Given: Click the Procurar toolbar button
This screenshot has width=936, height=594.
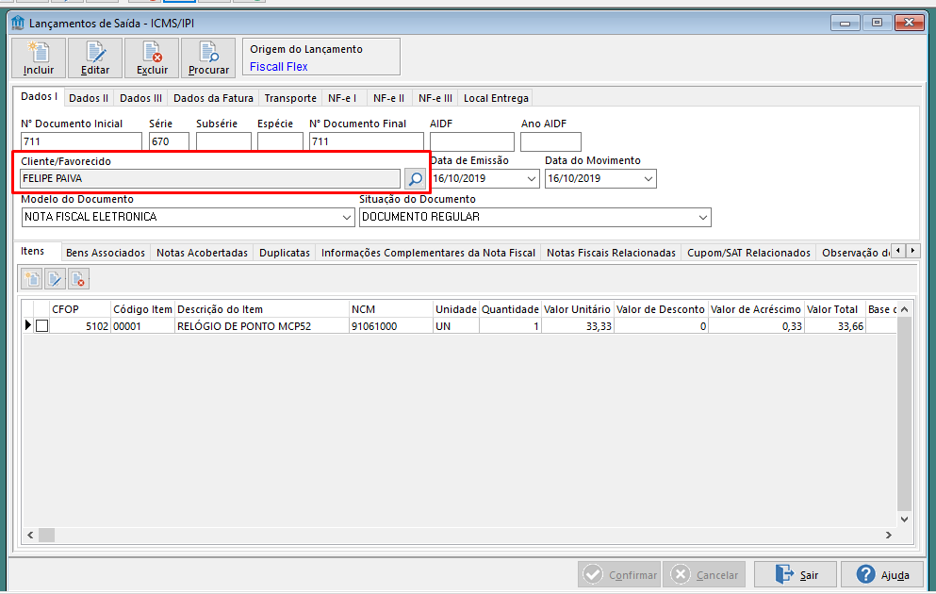Looking at the screenshot, I should (208, 58).
